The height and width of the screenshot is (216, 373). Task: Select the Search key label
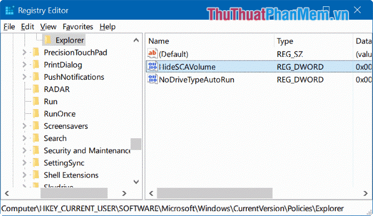click(55, 138)
